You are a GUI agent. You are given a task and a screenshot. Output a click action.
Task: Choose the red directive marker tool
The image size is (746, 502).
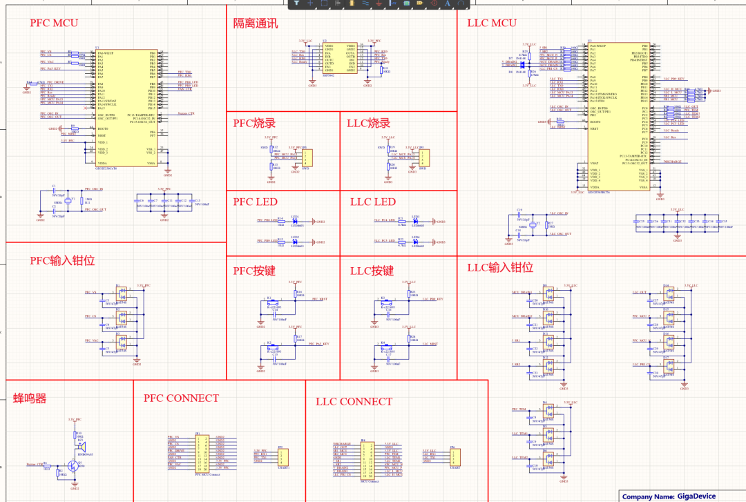tap(434, 3)
